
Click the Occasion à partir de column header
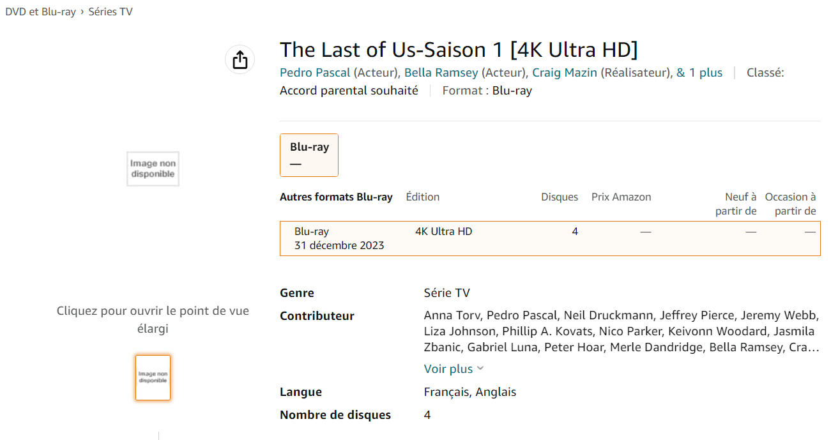click(790, 204)
